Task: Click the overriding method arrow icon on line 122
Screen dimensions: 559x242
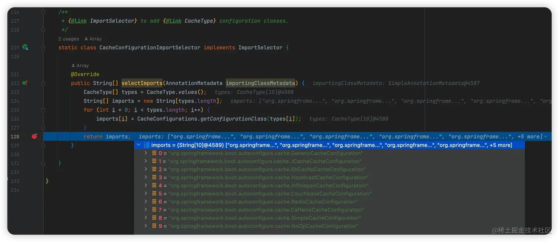Action: (x=24, y=83)
